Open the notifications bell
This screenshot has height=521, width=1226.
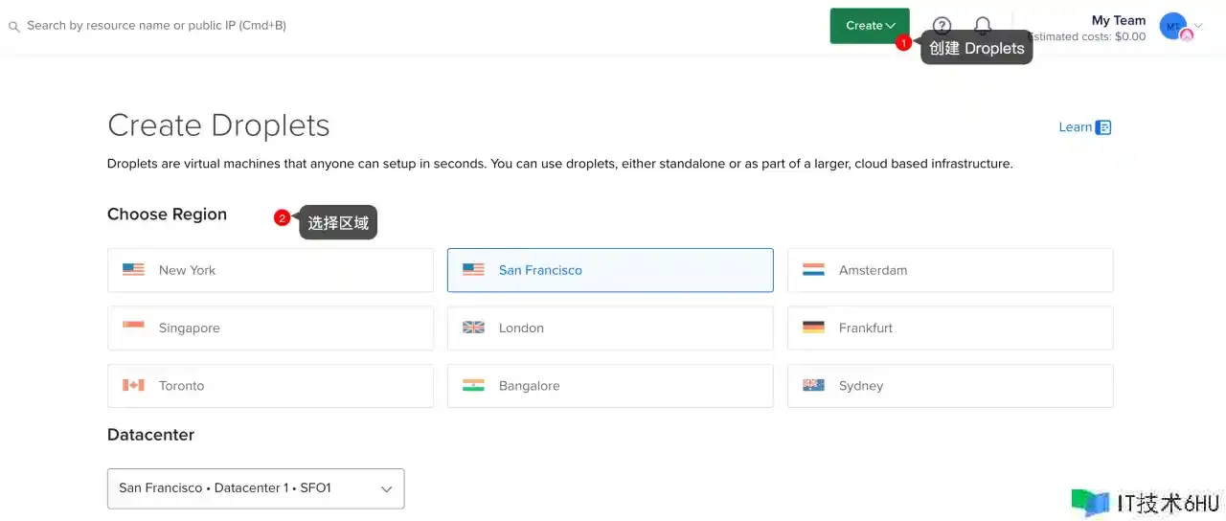pyautogui.click(x=982, y=26)
